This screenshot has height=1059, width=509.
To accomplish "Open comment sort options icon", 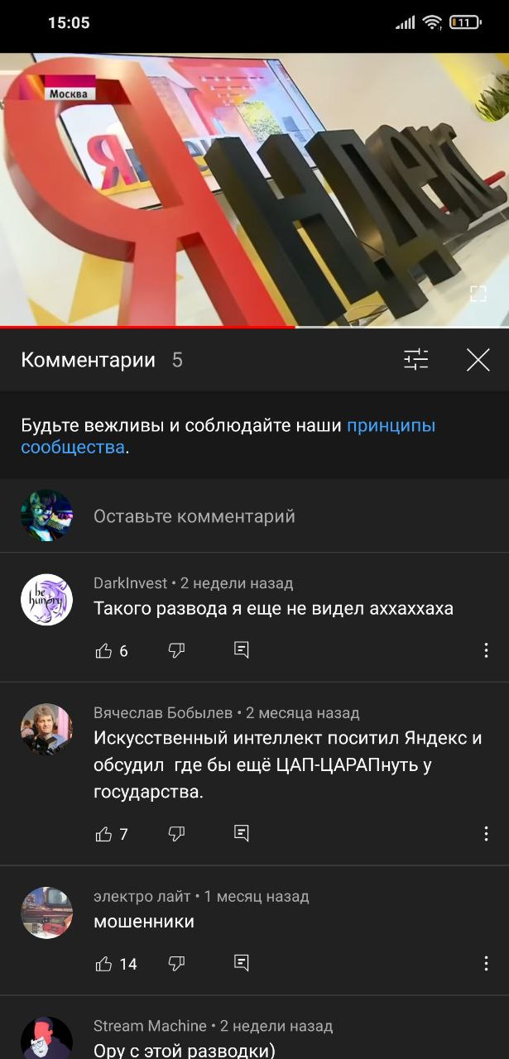I will tap(415, 360).
